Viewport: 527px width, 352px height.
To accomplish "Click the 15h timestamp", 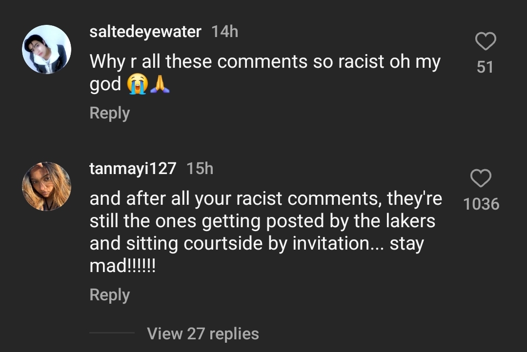I will point(200,169).
